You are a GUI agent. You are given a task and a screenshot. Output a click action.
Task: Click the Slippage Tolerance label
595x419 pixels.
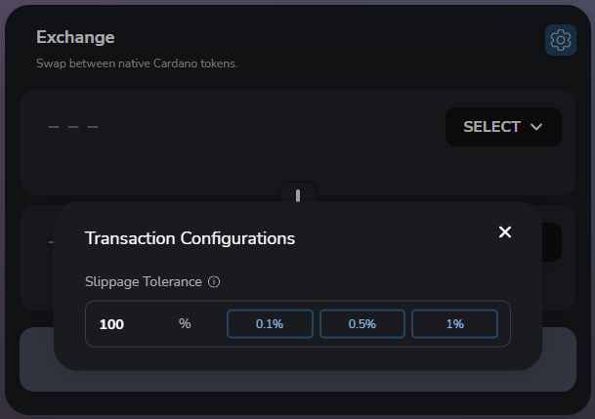[144, 281]
